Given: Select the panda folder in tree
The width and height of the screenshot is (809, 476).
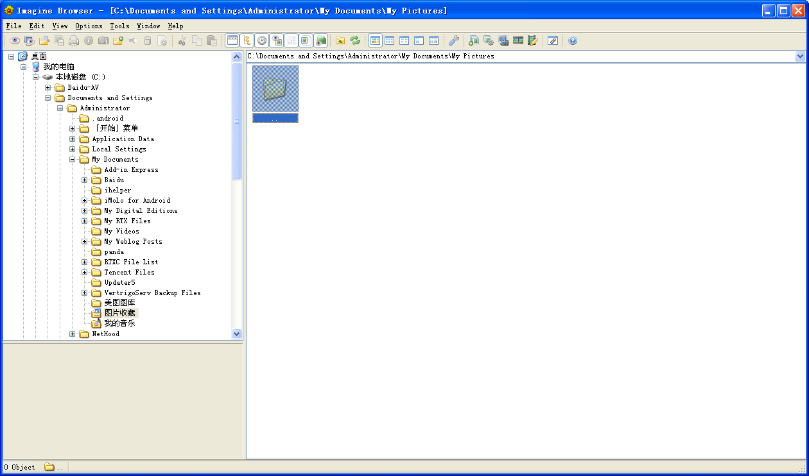Looking at the screenshot, I should [x=114, y=252].
